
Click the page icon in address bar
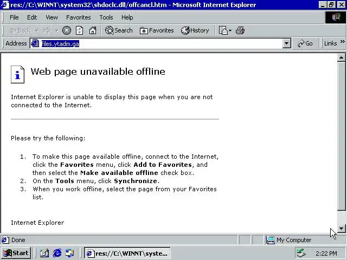click(x=35, y=43)
